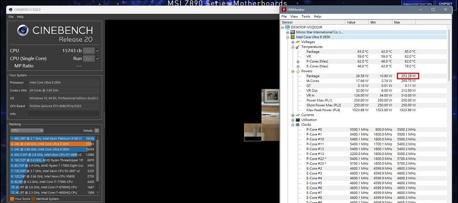Screen dimensions: 458x203
Task: Open HWMonitor File menu
Action: coord(284,16)
